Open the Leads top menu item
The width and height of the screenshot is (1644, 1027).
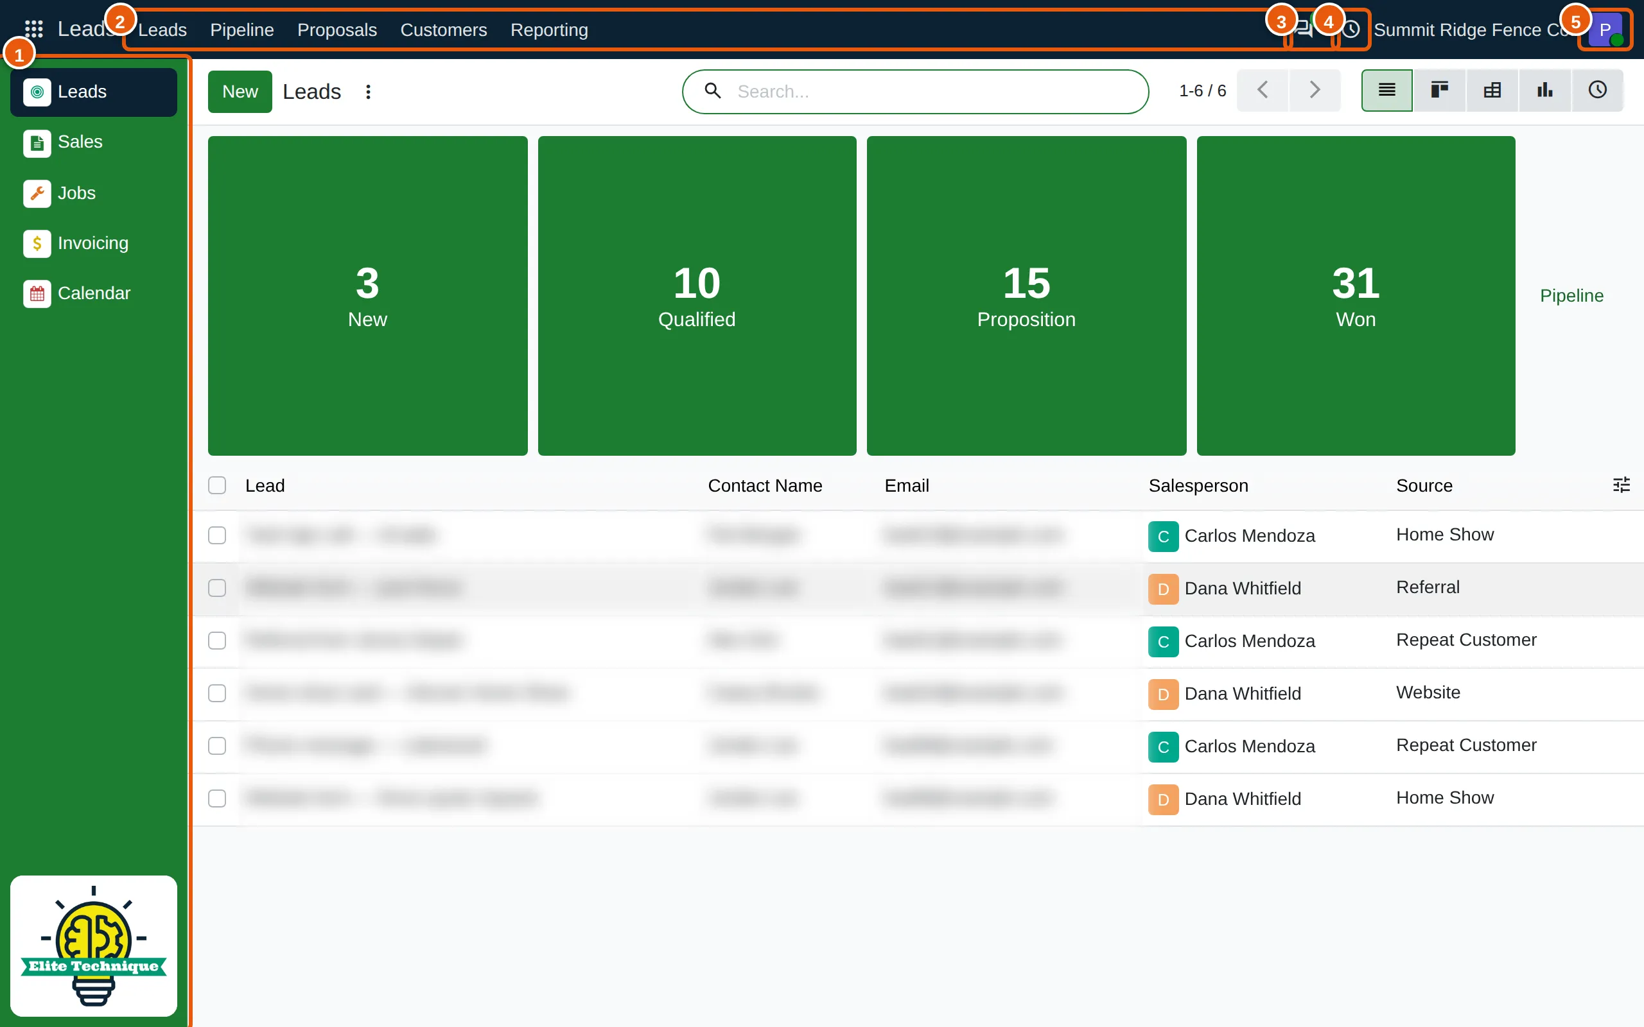(x=162, y=30)
